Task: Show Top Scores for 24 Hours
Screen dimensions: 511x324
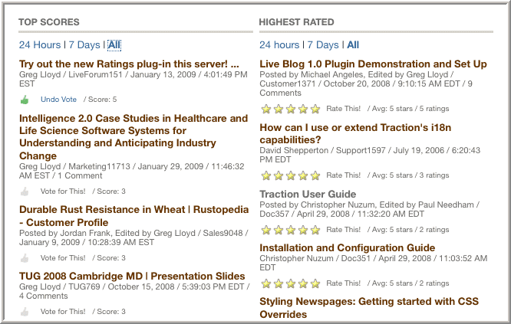Action: [40, 45]
